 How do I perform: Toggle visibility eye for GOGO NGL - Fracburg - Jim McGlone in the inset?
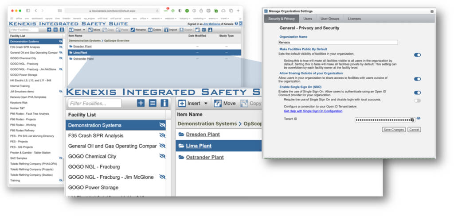click(162, 177)
